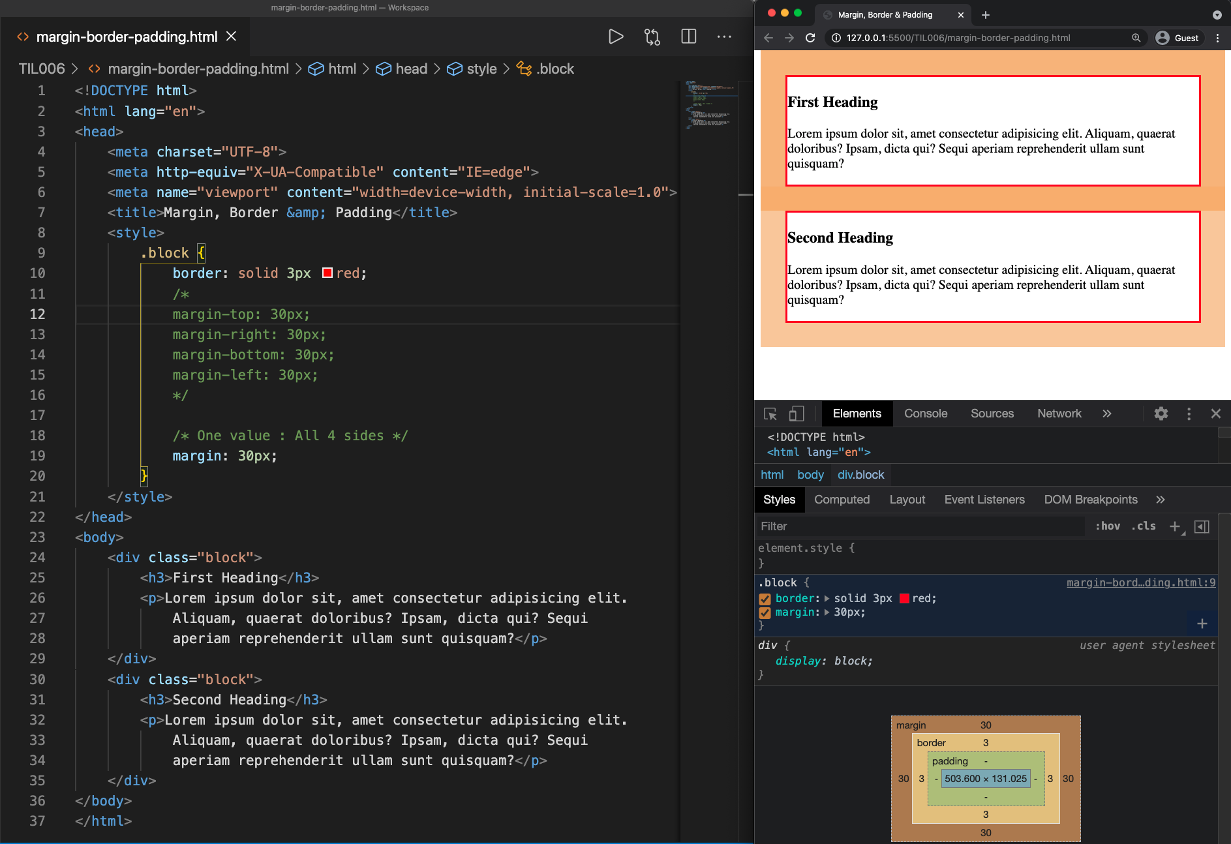Viewport: 1231px width, 844px height.
Task: Click the site information icon in address bar
Action: pyautogui.click(x=836, y=38)
